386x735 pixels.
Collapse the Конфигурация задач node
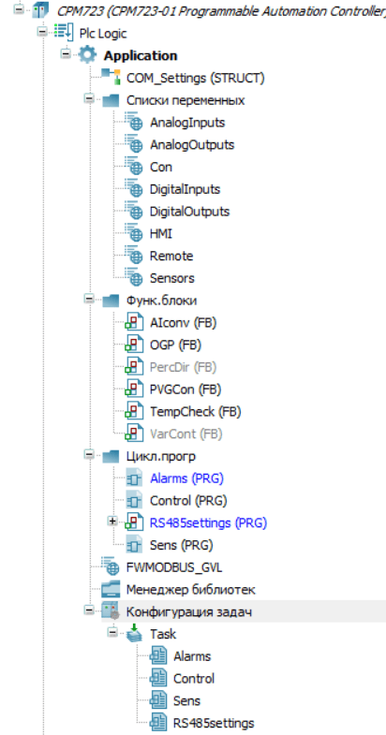[x=89, y=610]
